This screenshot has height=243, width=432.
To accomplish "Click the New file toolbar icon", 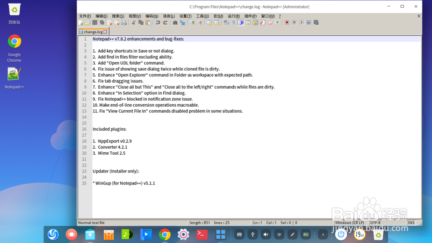I will pyautogui.click(x=80, y=22).
